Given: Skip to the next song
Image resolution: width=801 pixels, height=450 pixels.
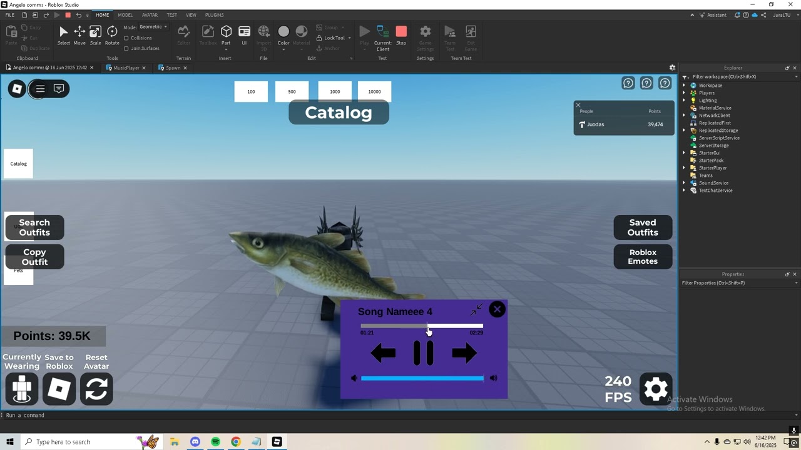Looking at the screenshot, I should (x=464, y=353).
